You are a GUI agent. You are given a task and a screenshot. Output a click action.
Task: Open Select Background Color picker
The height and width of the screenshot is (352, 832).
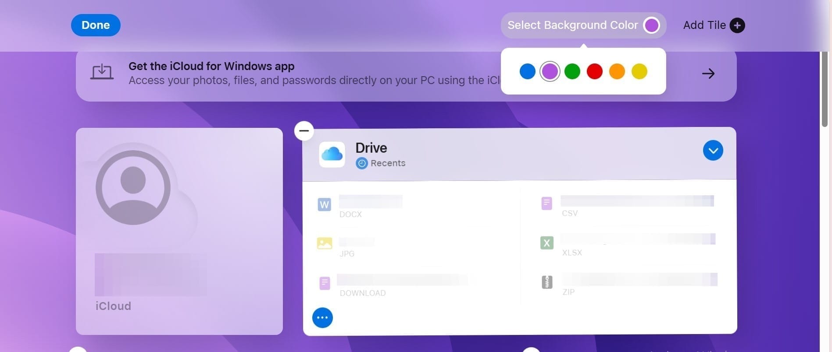tap(583, 25)
